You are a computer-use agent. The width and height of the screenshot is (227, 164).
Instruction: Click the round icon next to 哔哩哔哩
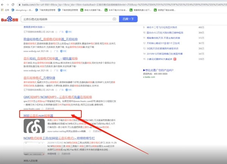(59, 154)
